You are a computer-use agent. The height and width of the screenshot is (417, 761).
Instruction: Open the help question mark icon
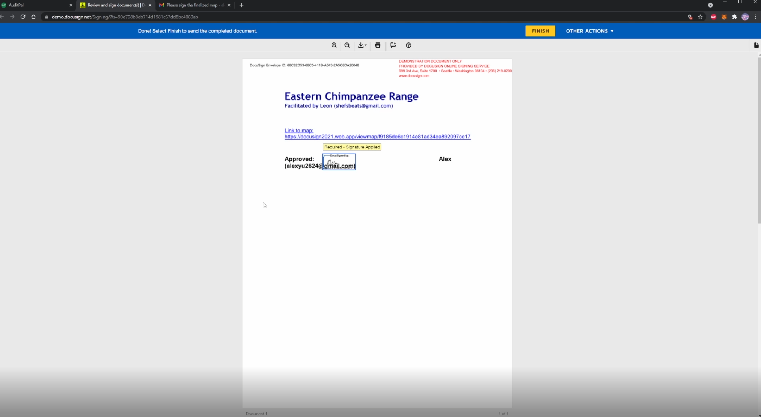pos(408,45)
